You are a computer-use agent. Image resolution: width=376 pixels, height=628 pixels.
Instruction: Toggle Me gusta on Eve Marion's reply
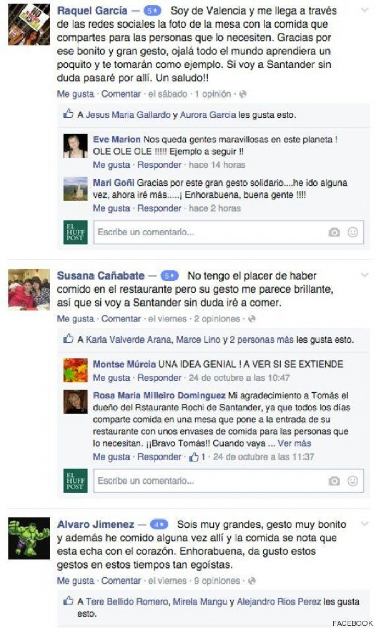coord(111,165)
